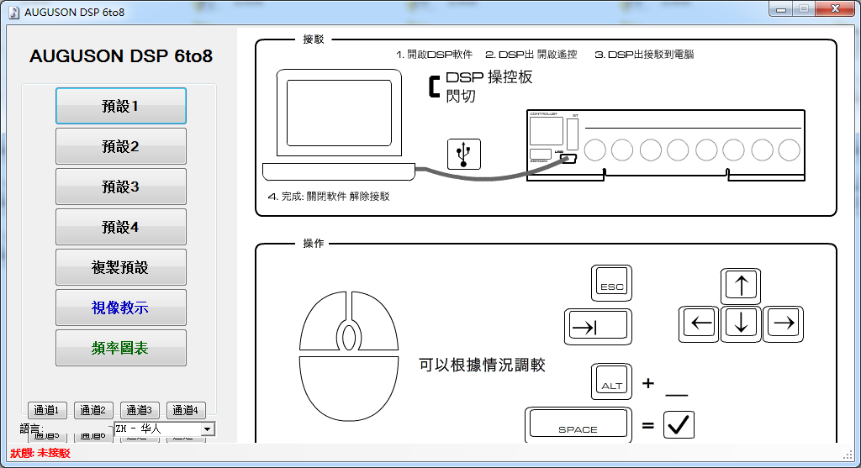This screenshot has width=861, height=468.
Task: Click the CONTROLLER socket on the DSP device
Action: [547, 130]
